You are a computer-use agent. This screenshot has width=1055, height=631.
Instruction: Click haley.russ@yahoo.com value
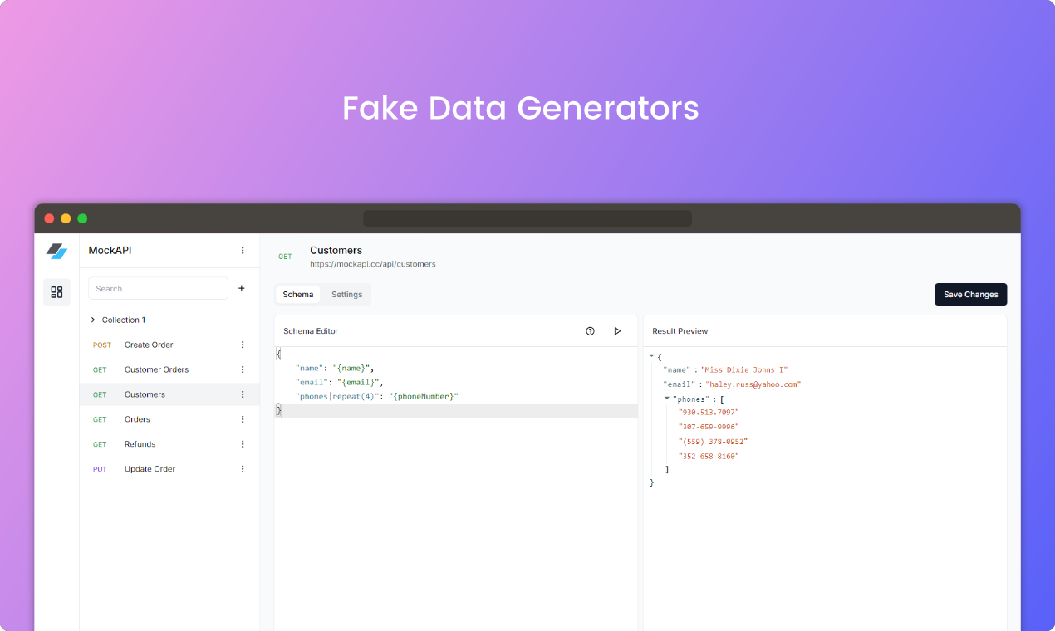click(x=753, y=384)
